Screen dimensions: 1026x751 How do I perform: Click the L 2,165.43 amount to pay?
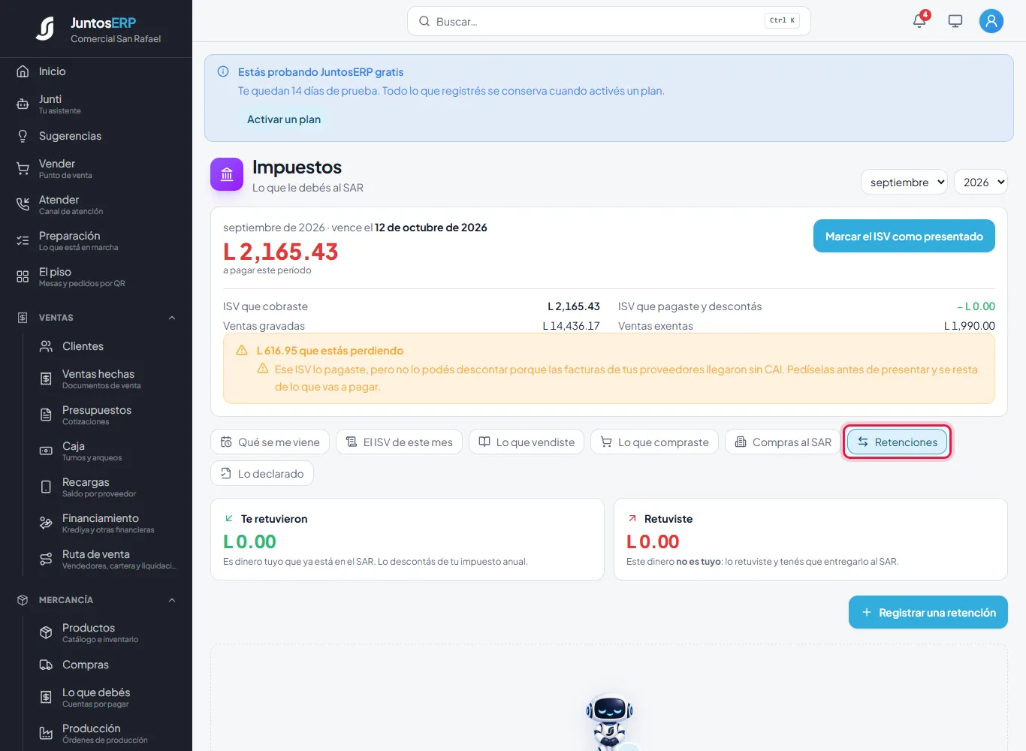coord(281,252)
